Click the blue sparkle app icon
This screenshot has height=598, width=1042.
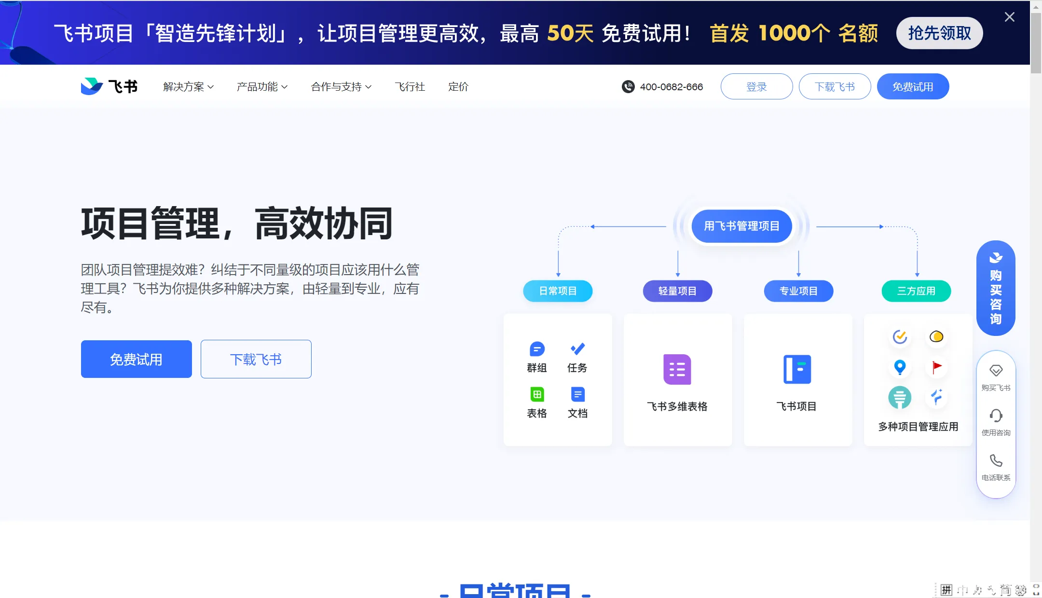[936, 397]
